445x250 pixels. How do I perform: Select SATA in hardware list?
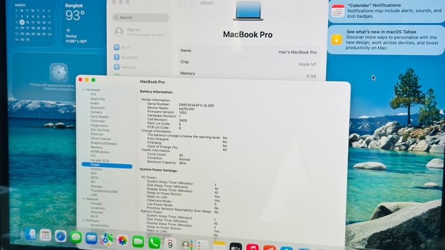click(x=94, y=178)
